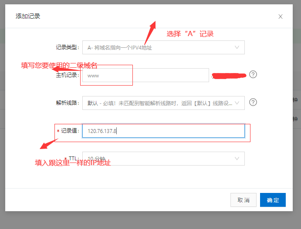The height and width of the screenshot is (229, 301).
Task: Click the redacted domain suffix after 主机记录
Action: click(230, 76)
